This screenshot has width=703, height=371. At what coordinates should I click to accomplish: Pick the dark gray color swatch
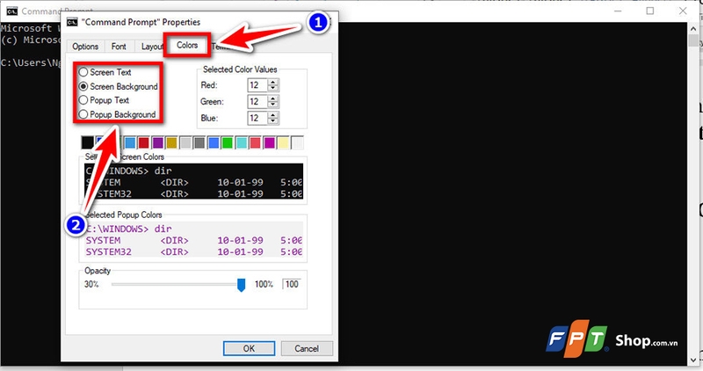[x=199, y=143]
